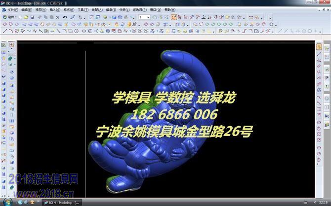Open the 分析(L) menu
331x206 pixels.
pos(124,10)
